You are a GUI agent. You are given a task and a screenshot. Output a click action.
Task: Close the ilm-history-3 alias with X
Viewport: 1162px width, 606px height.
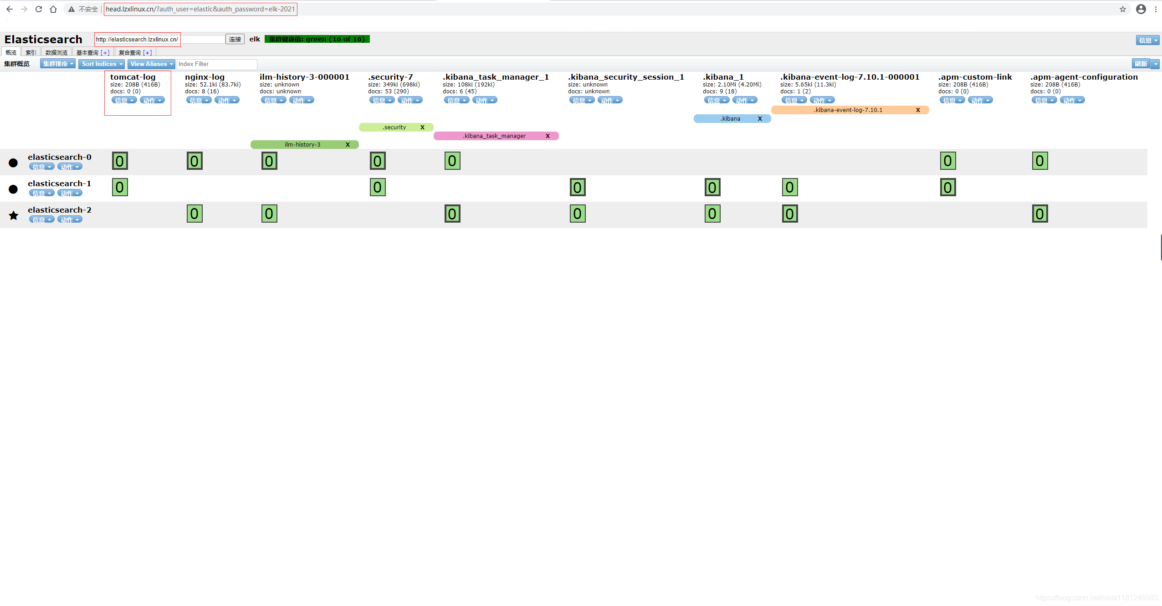click(348, 145)
